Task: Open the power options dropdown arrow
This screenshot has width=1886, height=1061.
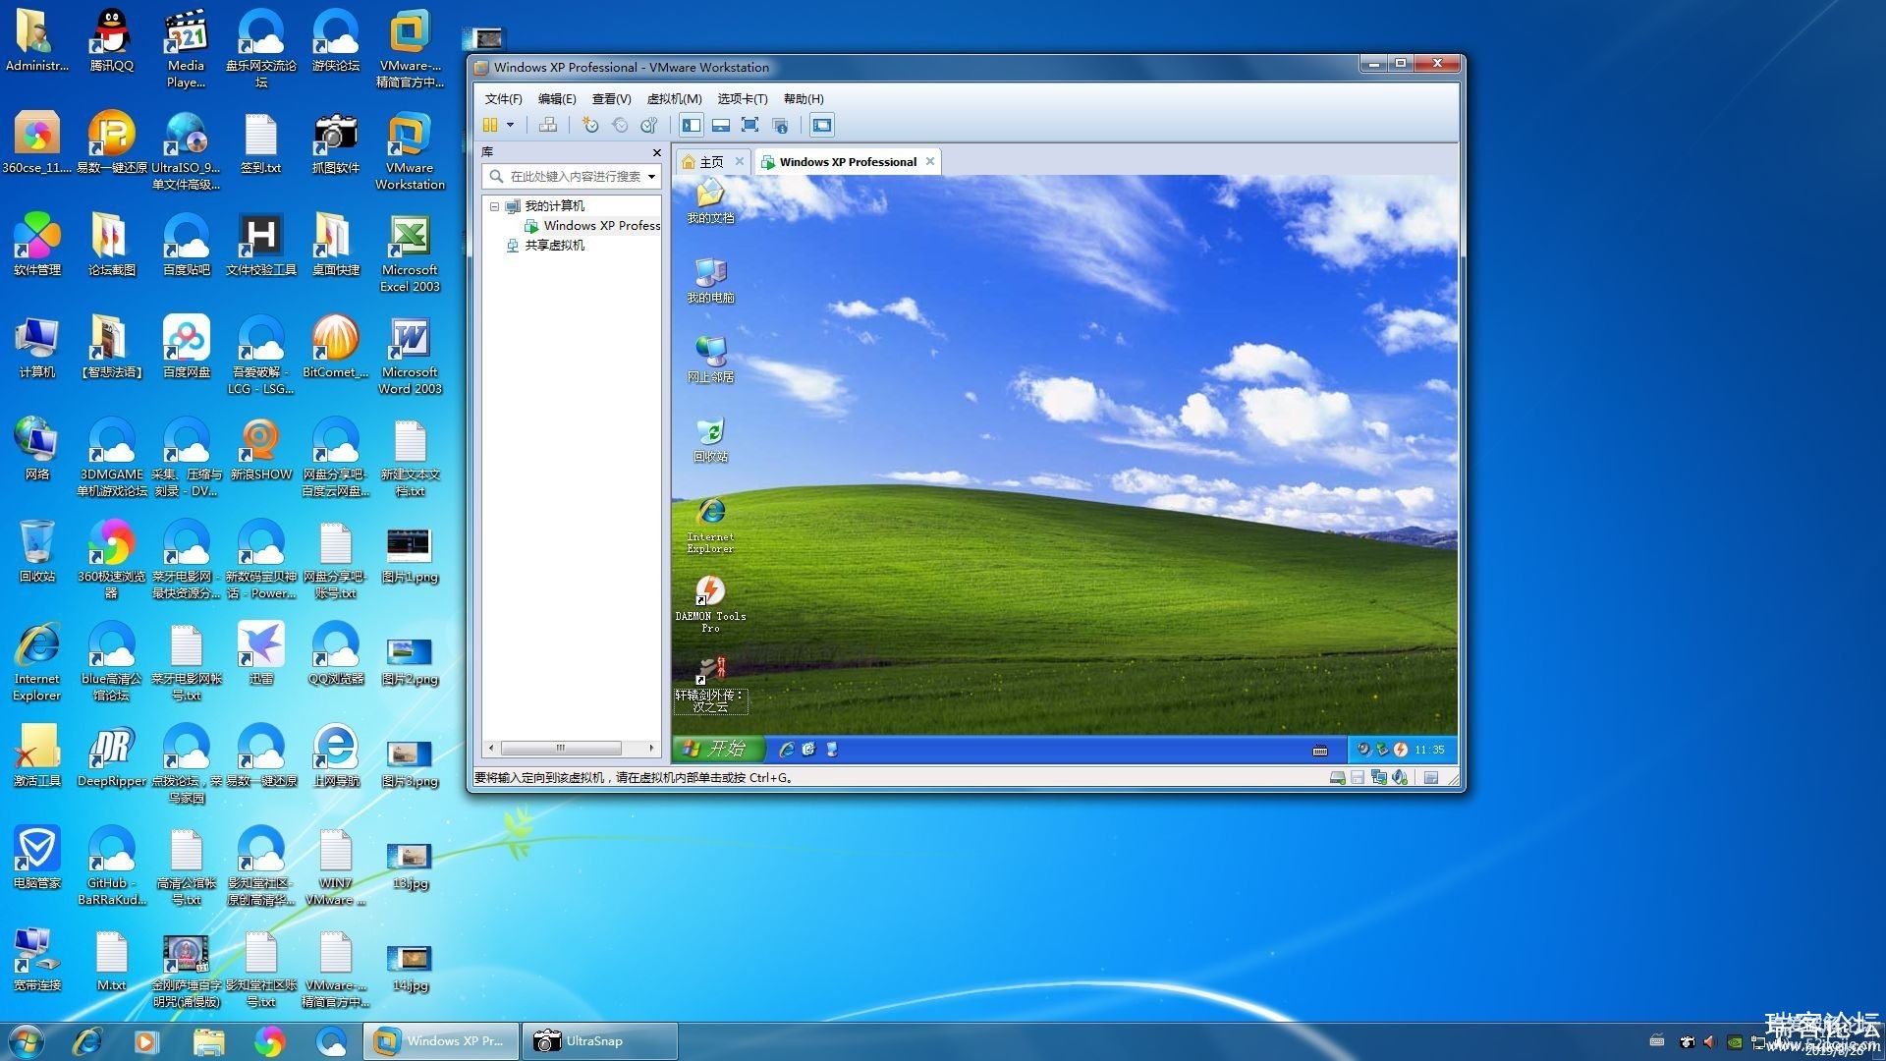Action: click(510, 125)
